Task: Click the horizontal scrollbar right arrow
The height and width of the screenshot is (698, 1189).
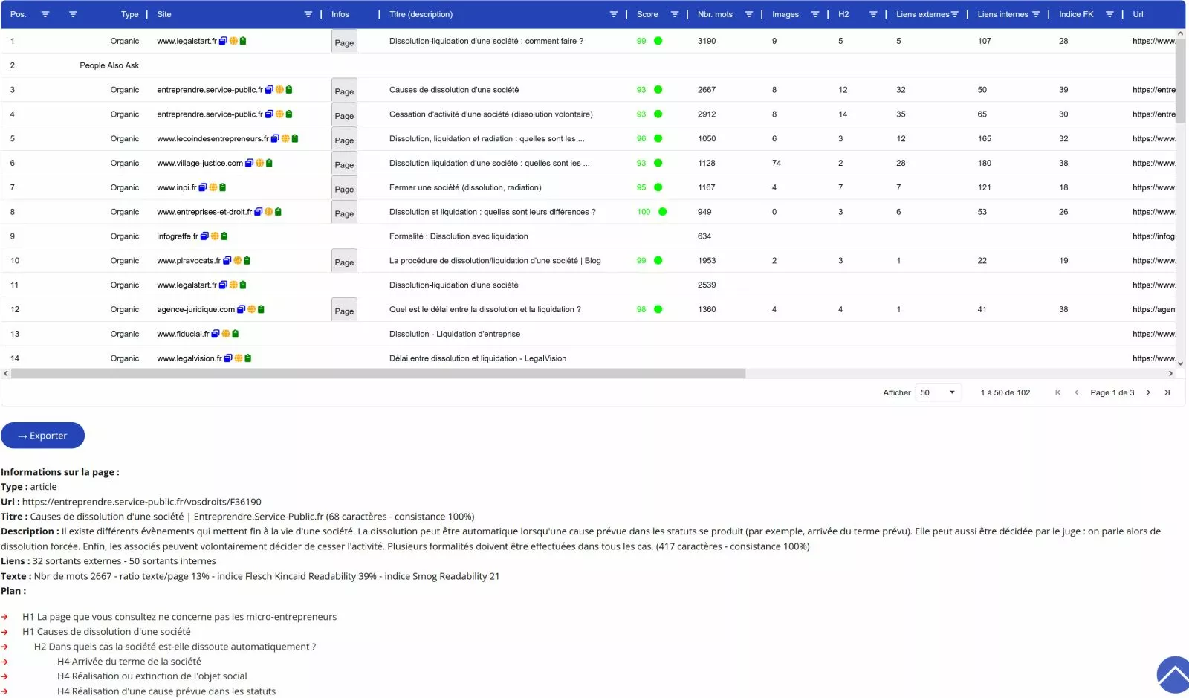Action: coord(1170,374)
